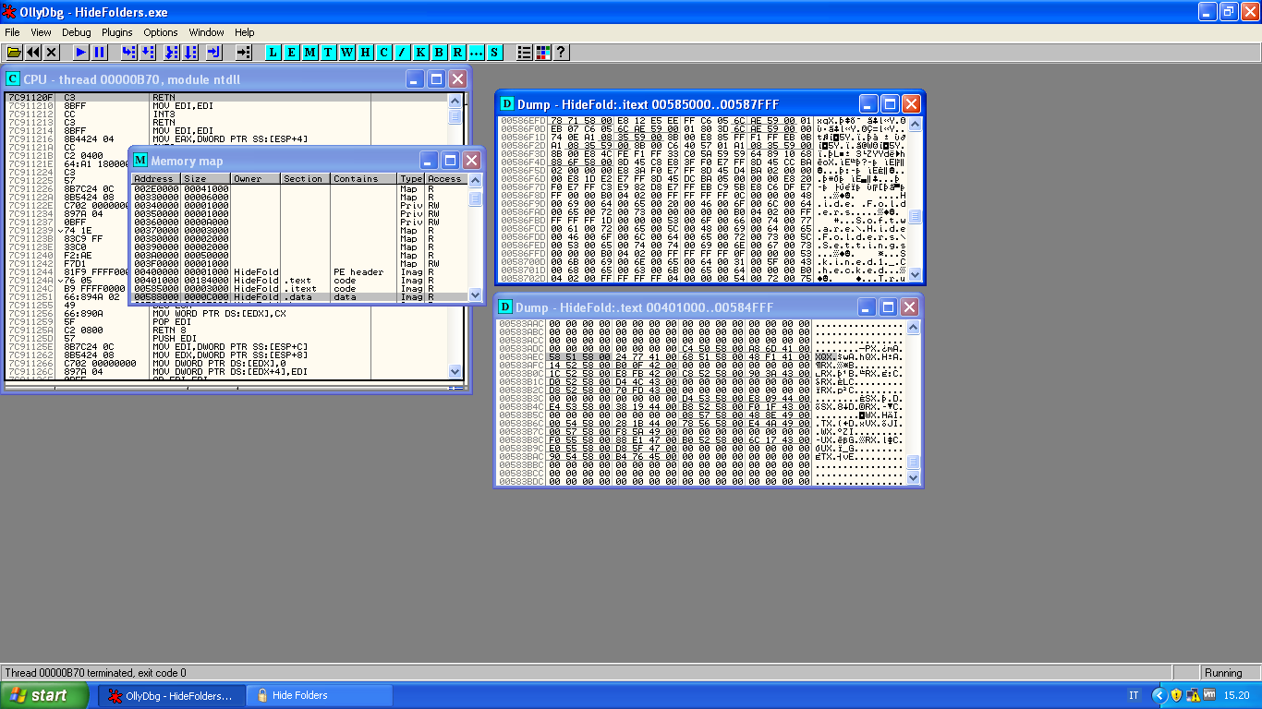This screenshot has height=709, width=1262.
Task: Pause execution with the pause toolbar icon
Action: (99, 53)
